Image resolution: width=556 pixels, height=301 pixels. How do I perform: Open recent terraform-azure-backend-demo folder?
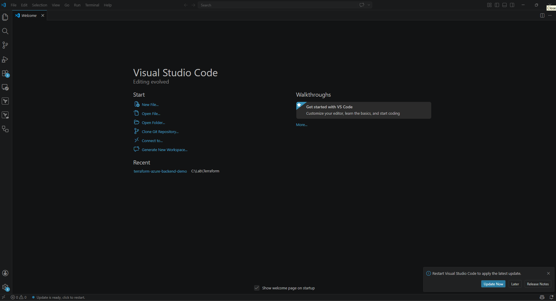click(160, 171)
